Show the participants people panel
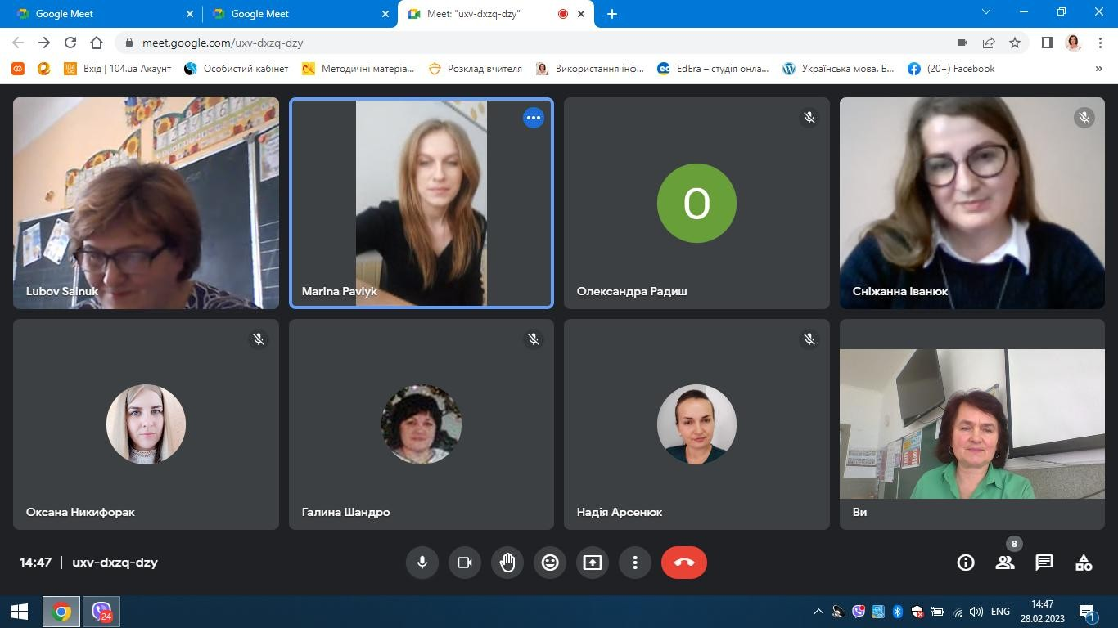Viewport: 1118px width, 628px height. point(1005,563)
